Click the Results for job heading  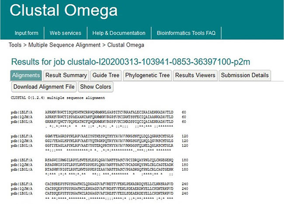point(131,62)
